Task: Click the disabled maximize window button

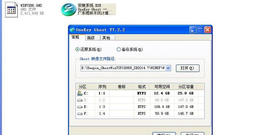Action: pyautogui.click(x=200, y=30)
